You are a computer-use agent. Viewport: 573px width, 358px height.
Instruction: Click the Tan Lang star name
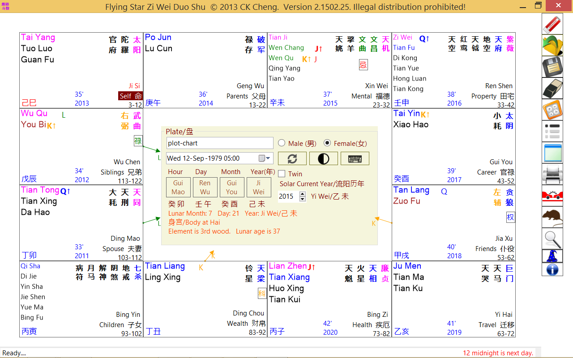(411, 190)
